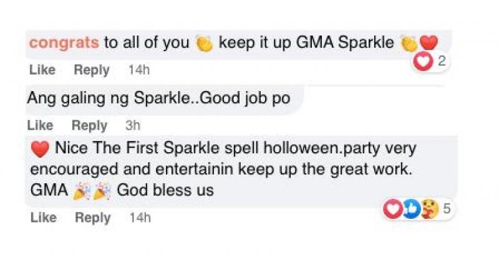The image size is (499, 260).
Task: Click red heart emoji ending the congrats comment
Action: coord(429,43)
